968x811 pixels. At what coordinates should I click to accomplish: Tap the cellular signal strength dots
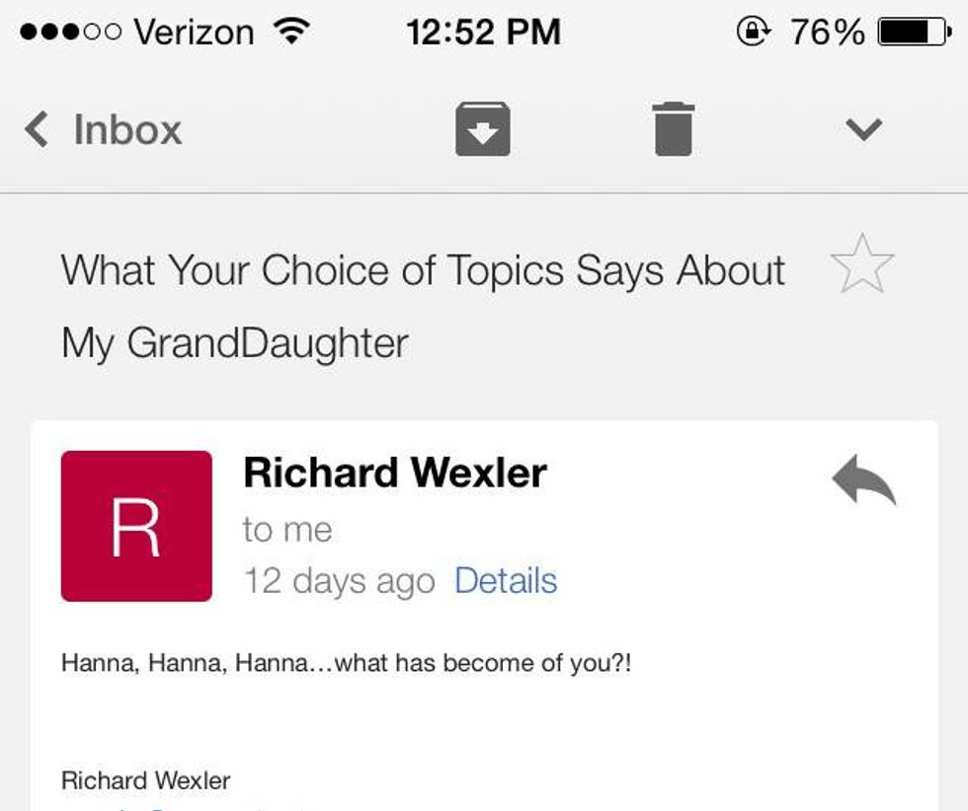(x=67, y=33)
